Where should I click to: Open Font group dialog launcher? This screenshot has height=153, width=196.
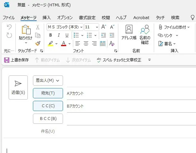tap(116, 51)
